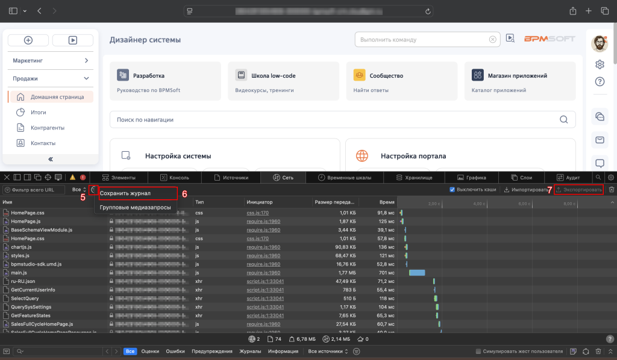Collapse the Продажи section
The image size is (617, 360).
tap(51, 79)
